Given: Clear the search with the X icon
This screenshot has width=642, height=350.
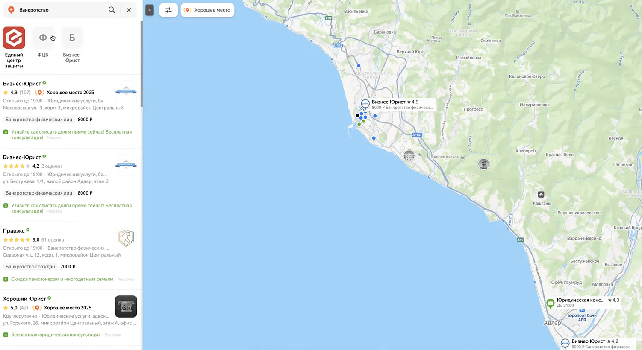Looking at the screenshot, I should [129, 10].
